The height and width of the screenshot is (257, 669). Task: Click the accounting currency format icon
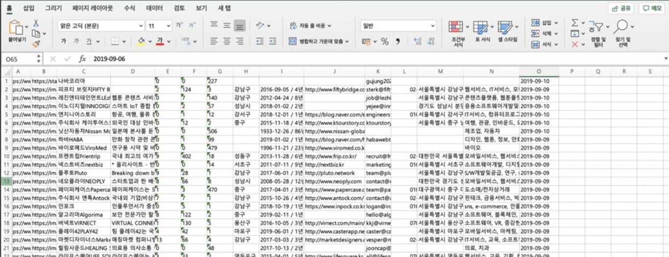(x=367, y=42)
